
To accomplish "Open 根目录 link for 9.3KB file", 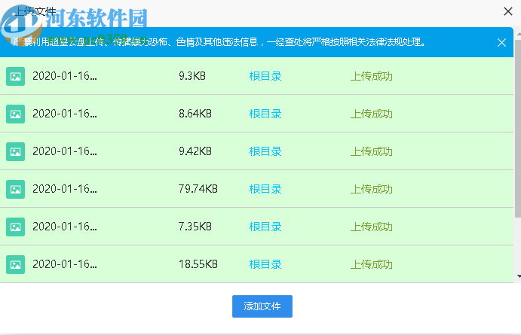I will tap(265, 76).
